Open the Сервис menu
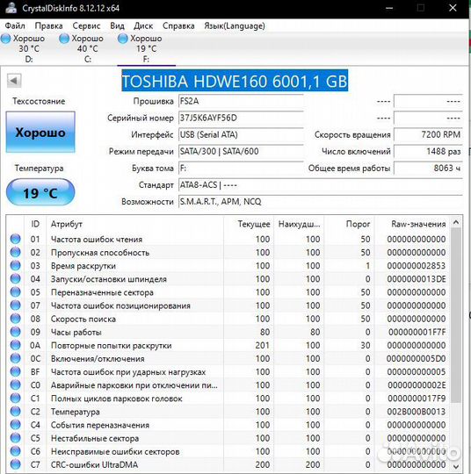This screenshot has height=474, width=471. [86, 25]
